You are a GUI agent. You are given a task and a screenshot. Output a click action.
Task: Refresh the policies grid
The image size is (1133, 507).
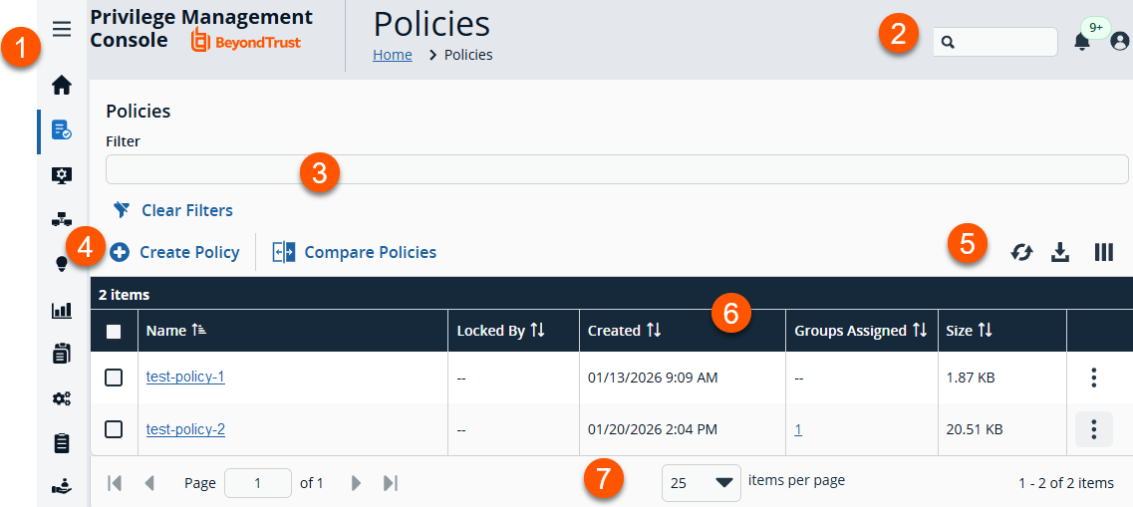pyautogui.click(x=1021, y=252)
